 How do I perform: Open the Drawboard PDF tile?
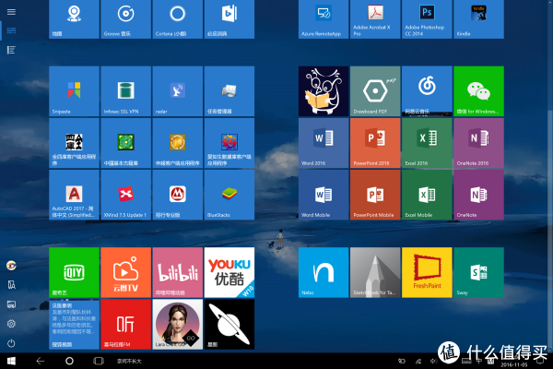coord(375,91)
